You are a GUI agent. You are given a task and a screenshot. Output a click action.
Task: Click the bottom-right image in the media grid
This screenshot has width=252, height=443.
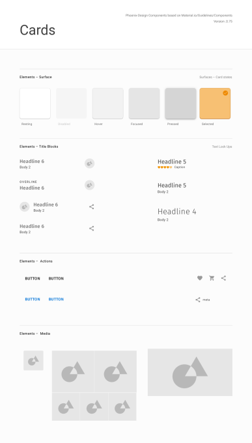[x=122, y=407]
